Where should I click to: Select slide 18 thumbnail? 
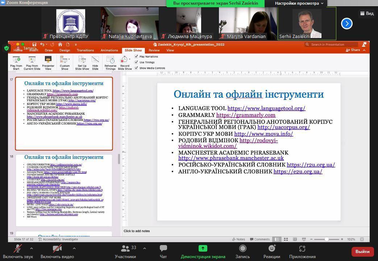(x=64, y=190)
